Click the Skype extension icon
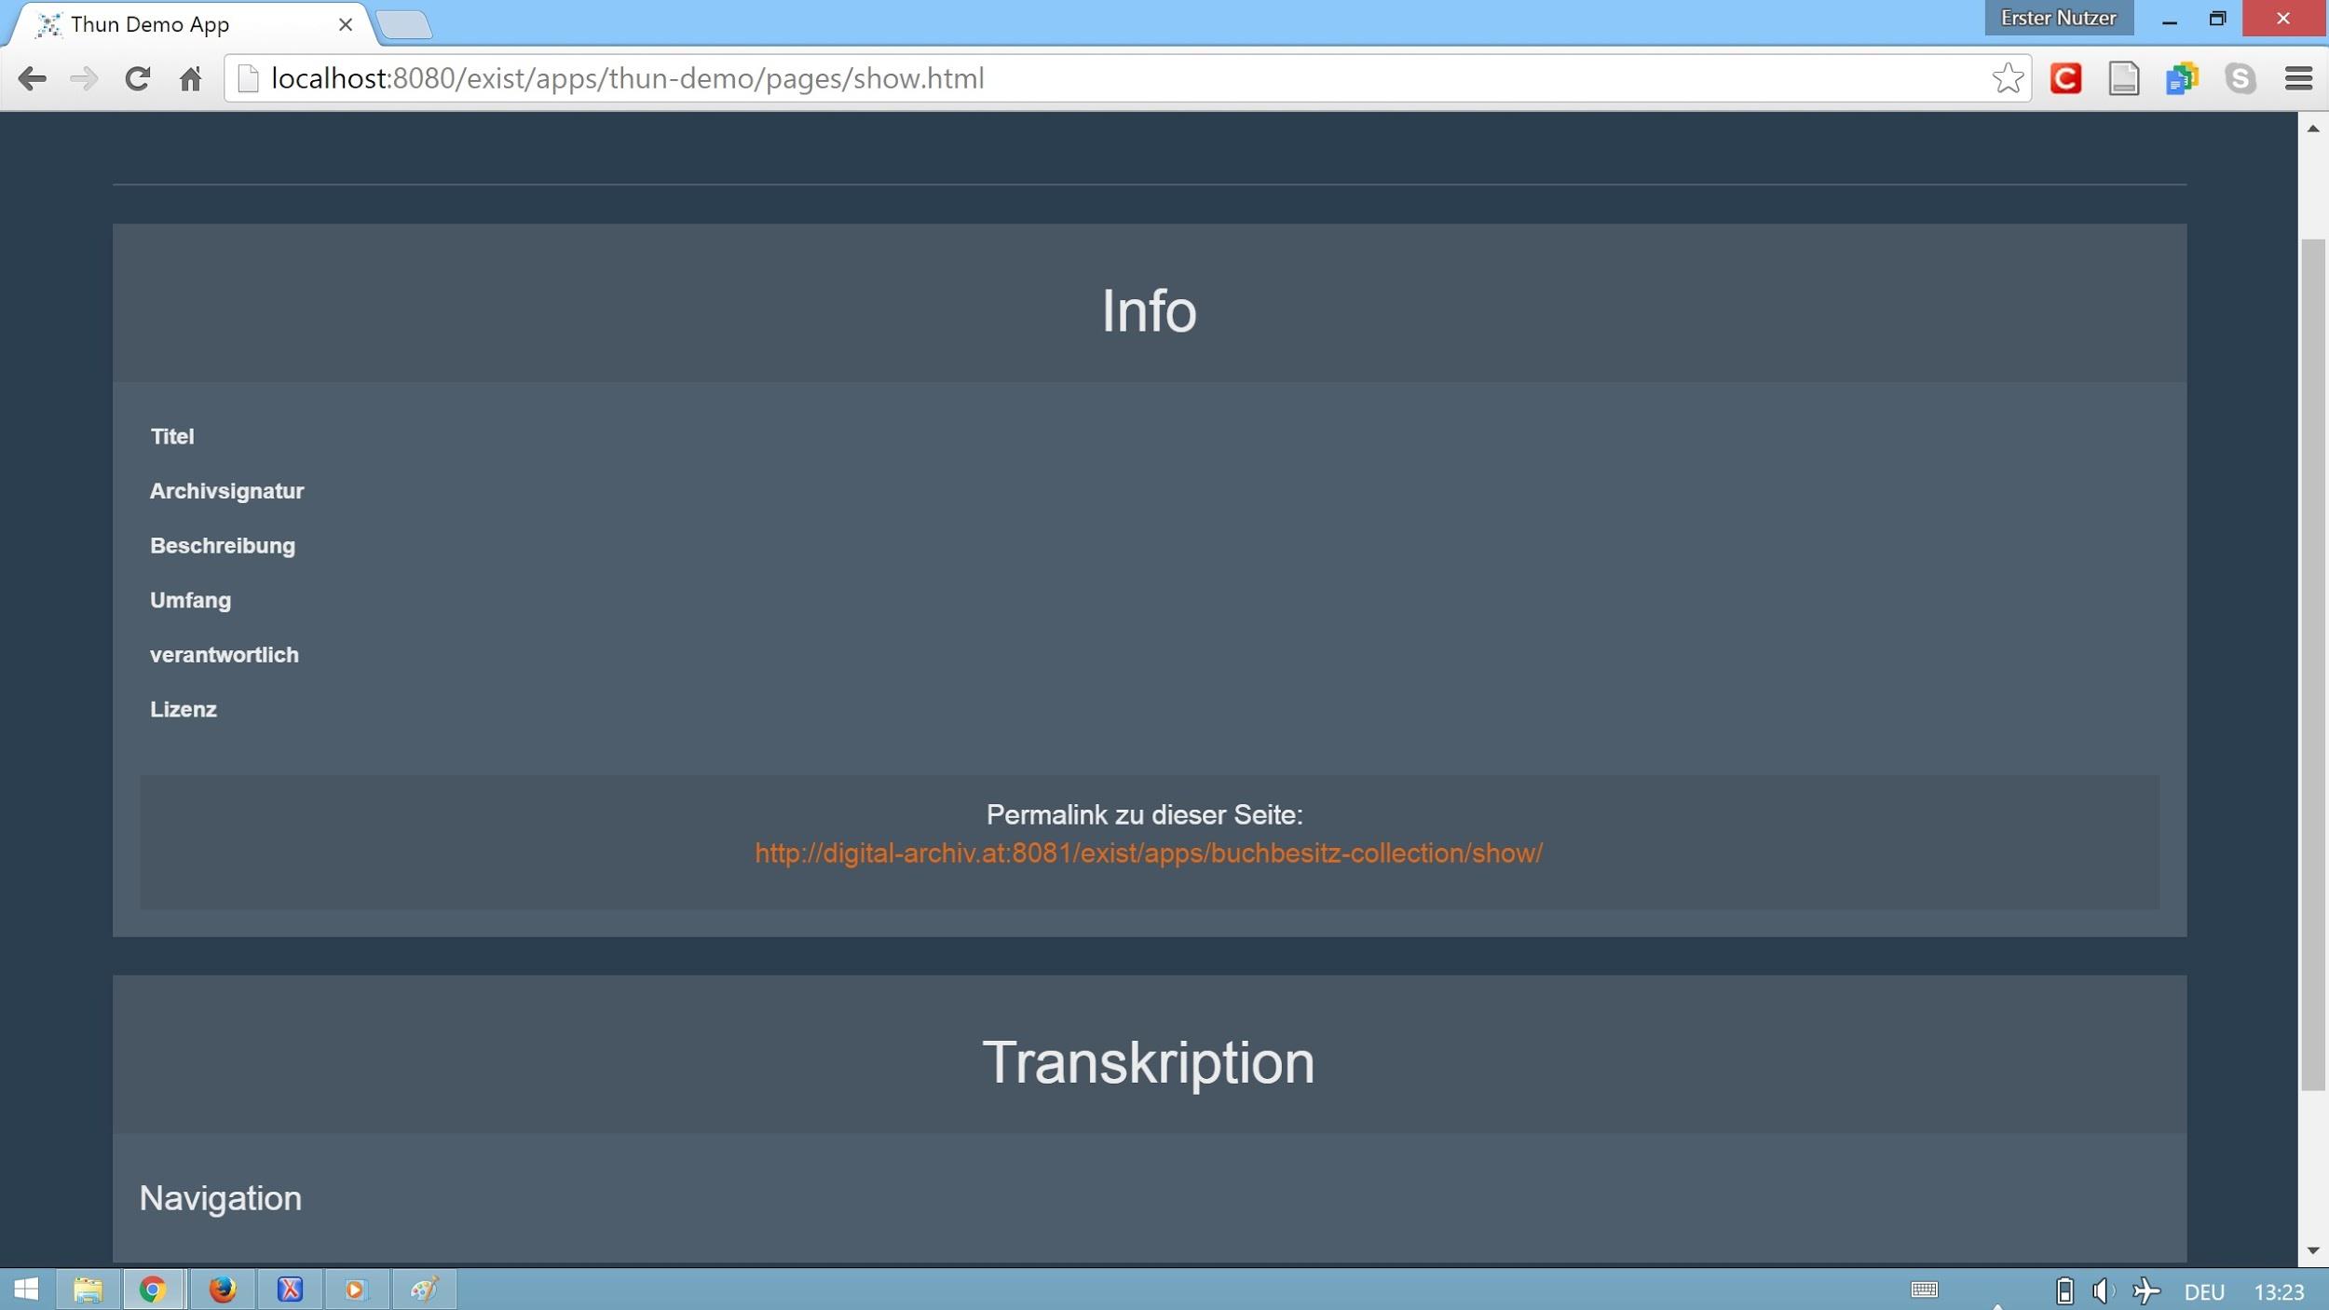The image size is (2329, 1310). pyautogui.click(x=2240, y=79)
